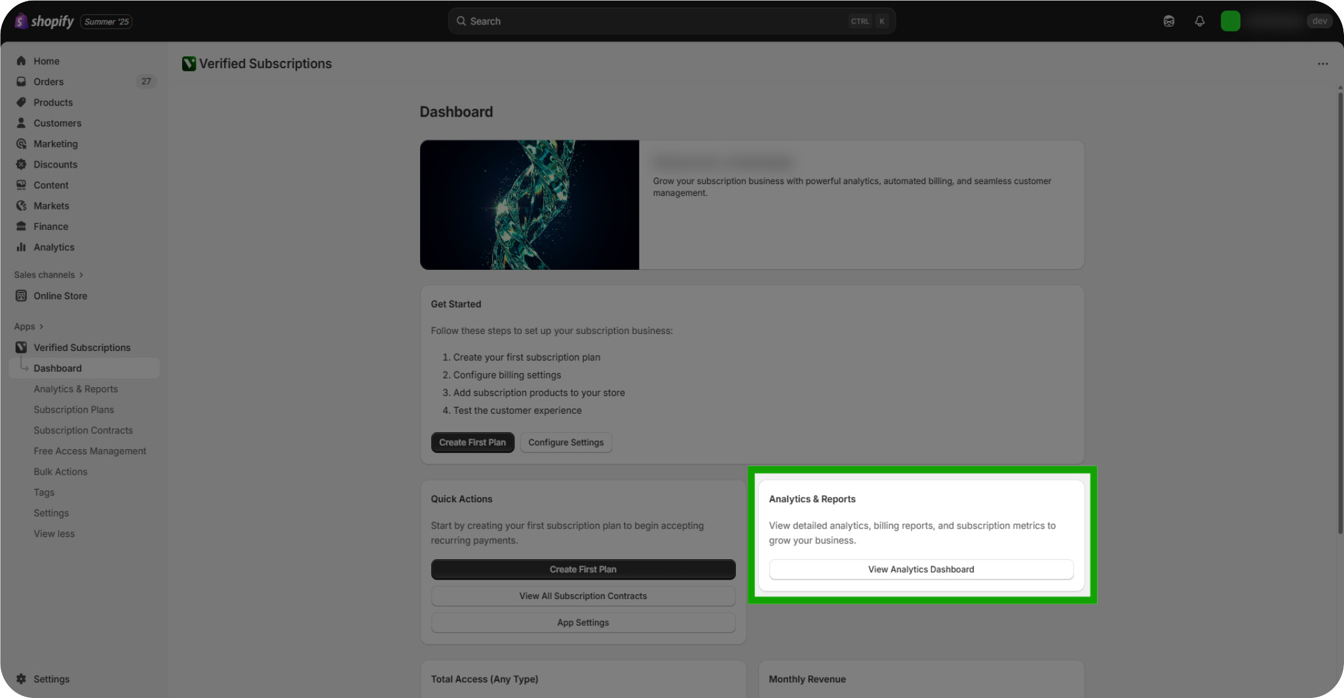The height and width of the screenshot is (698, 1344).
Task: Click the page vertical scrollbar
Action: (x=1340, y=312)
